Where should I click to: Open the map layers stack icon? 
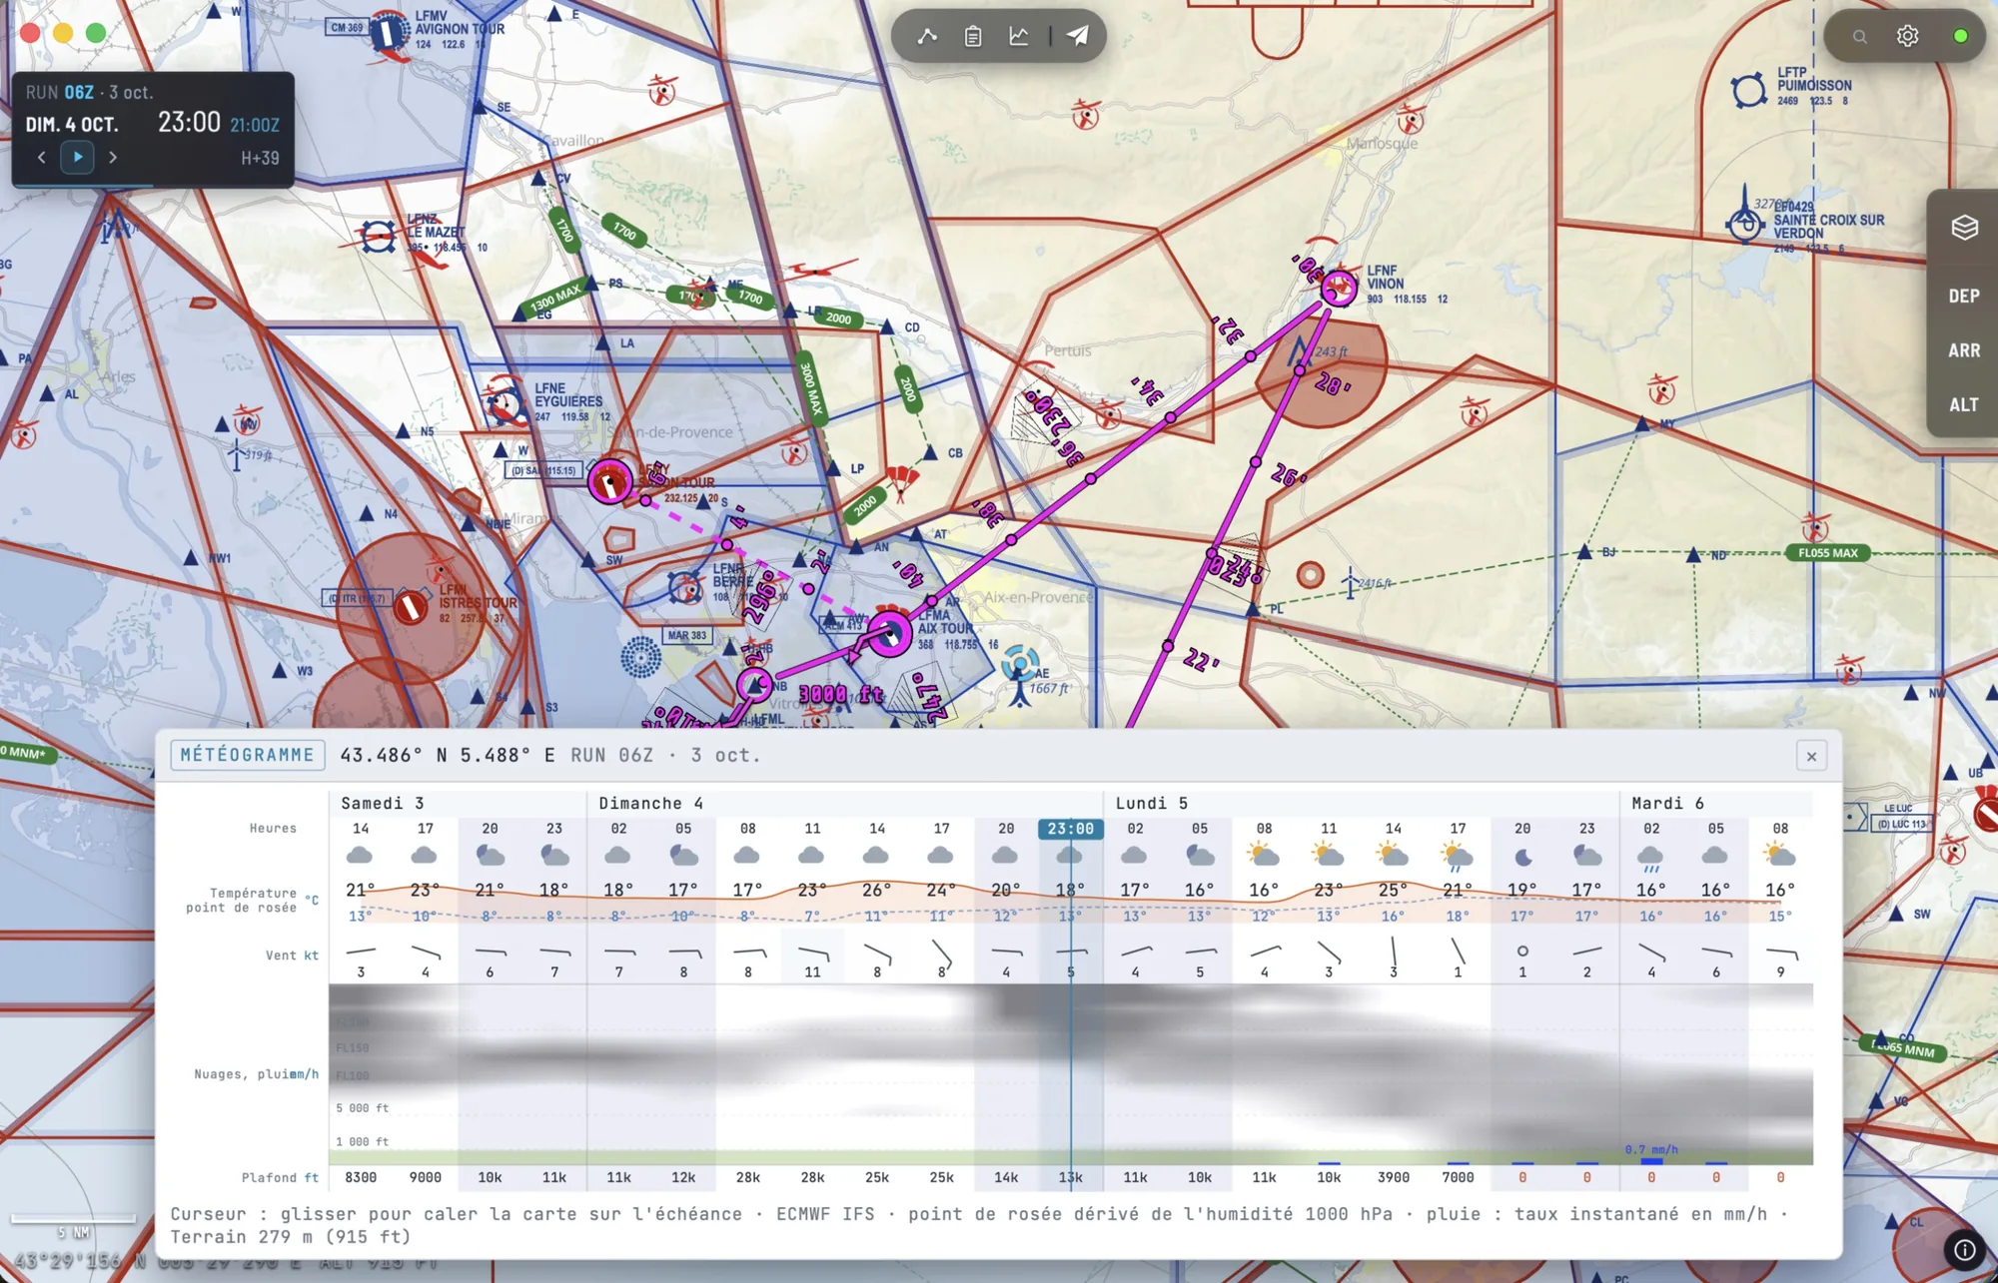(x=1964, y=228)
